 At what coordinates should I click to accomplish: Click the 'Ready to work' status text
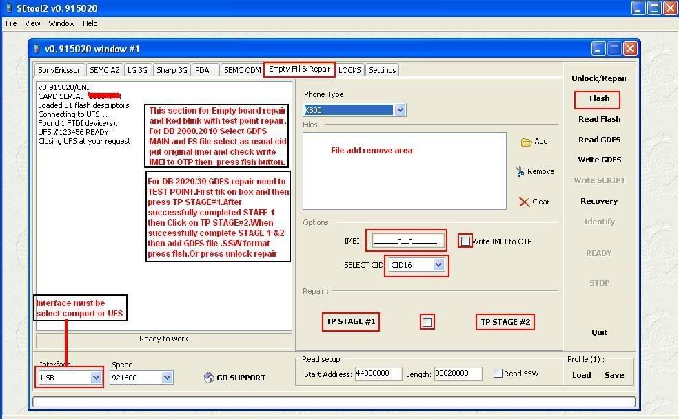(x=163, y=339)
